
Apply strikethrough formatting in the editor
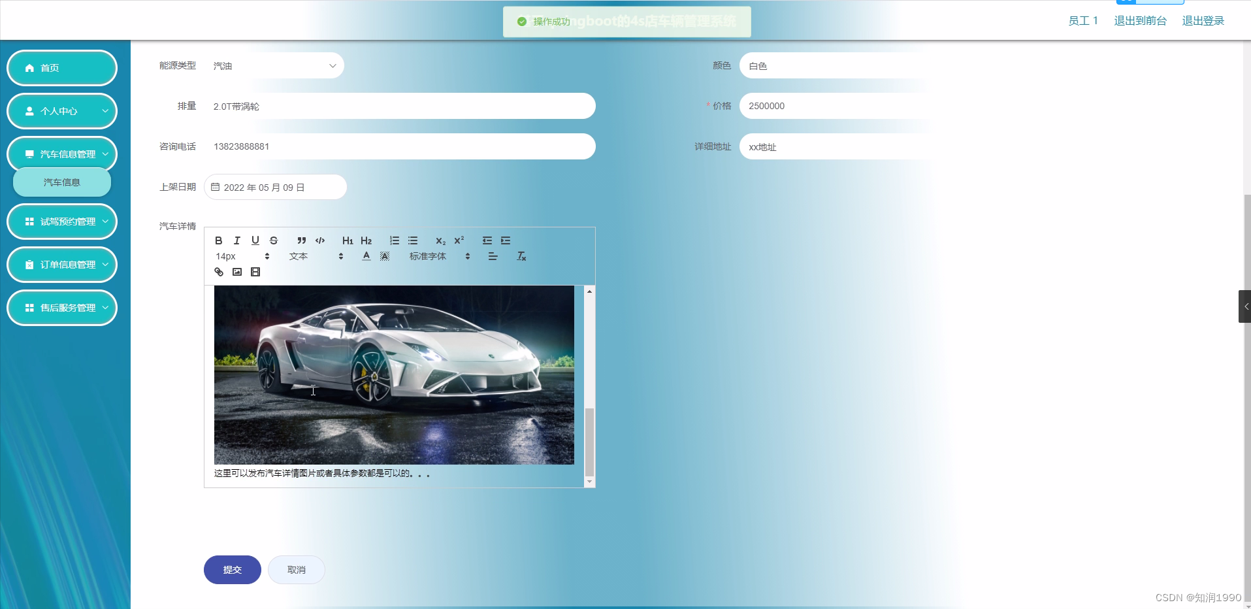[273, 240]
